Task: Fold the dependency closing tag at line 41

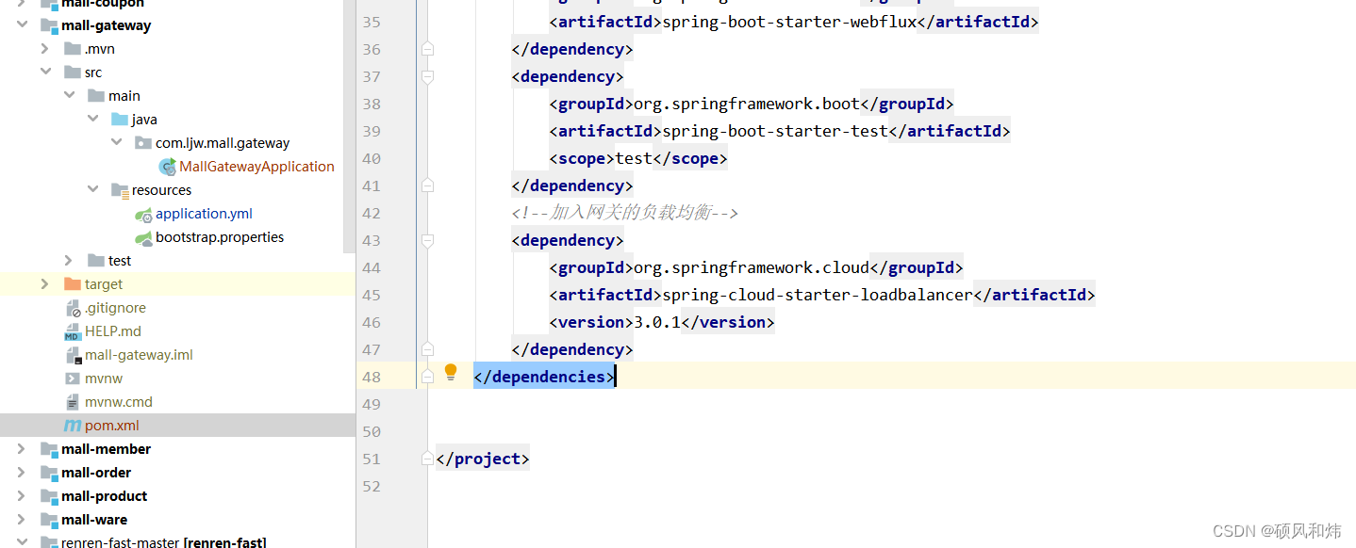Action: pyautogui.click(x=427, y=185)
